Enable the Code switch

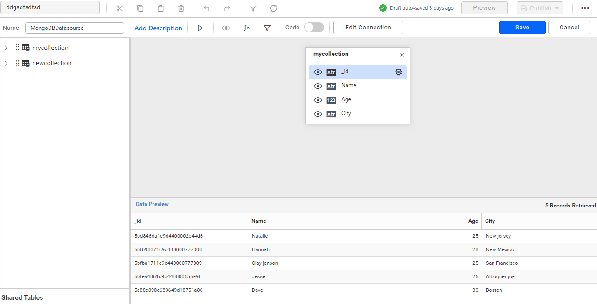pos(314,28)
